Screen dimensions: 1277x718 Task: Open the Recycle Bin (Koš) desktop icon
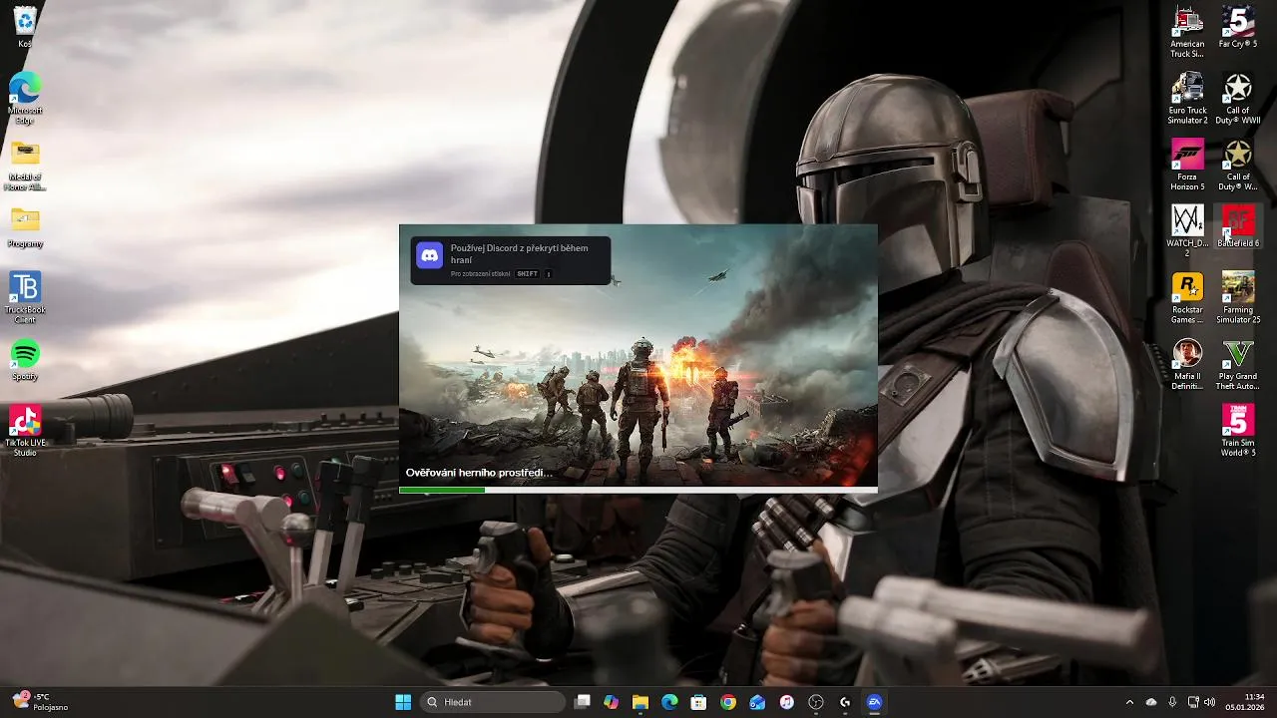[25, 27]
